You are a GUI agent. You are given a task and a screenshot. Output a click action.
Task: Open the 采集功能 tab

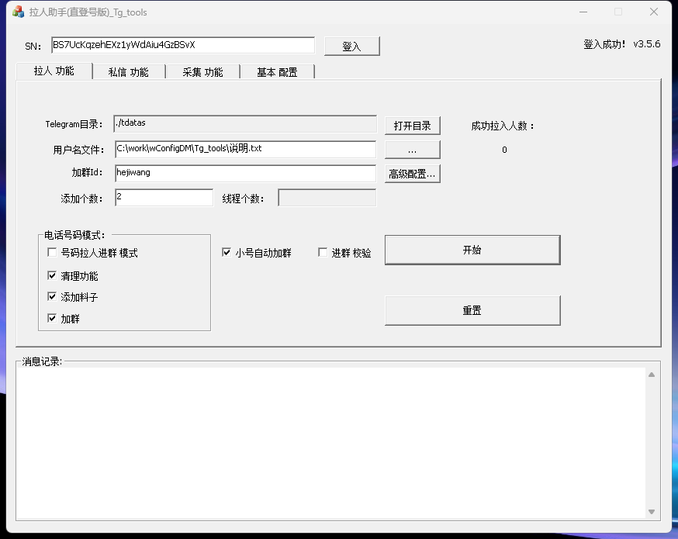point(202,71)
